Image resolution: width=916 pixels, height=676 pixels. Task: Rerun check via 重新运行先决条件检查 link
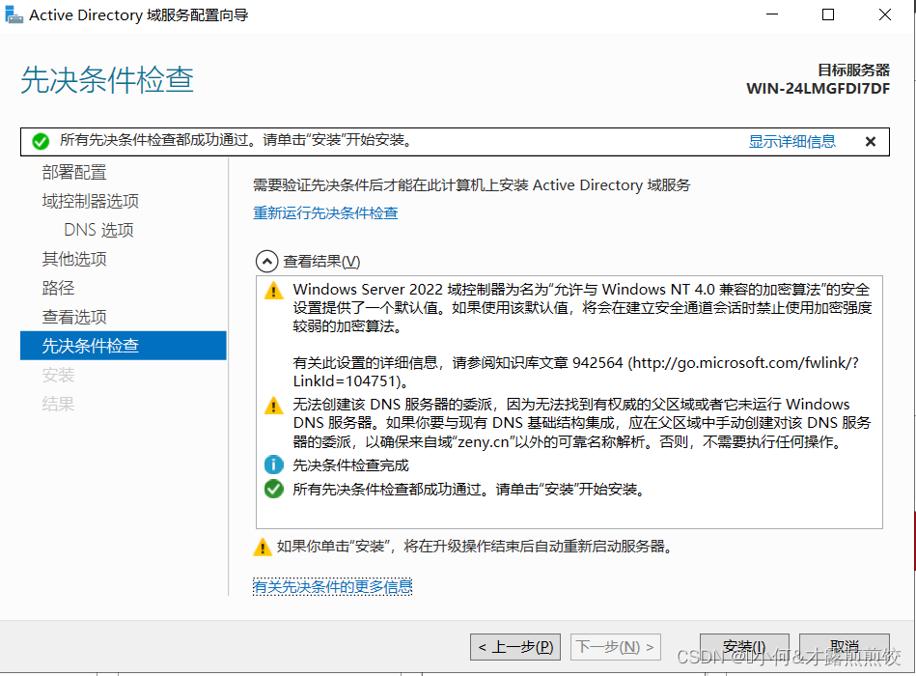[325, 212]
